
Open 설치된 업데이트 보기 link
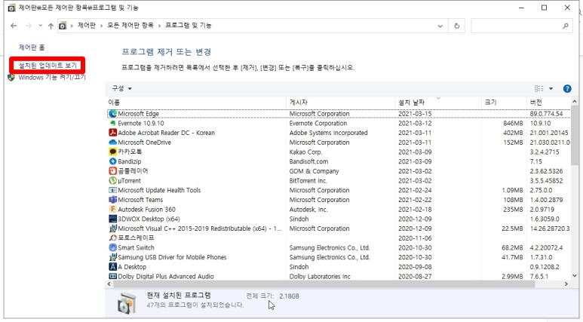48,66
